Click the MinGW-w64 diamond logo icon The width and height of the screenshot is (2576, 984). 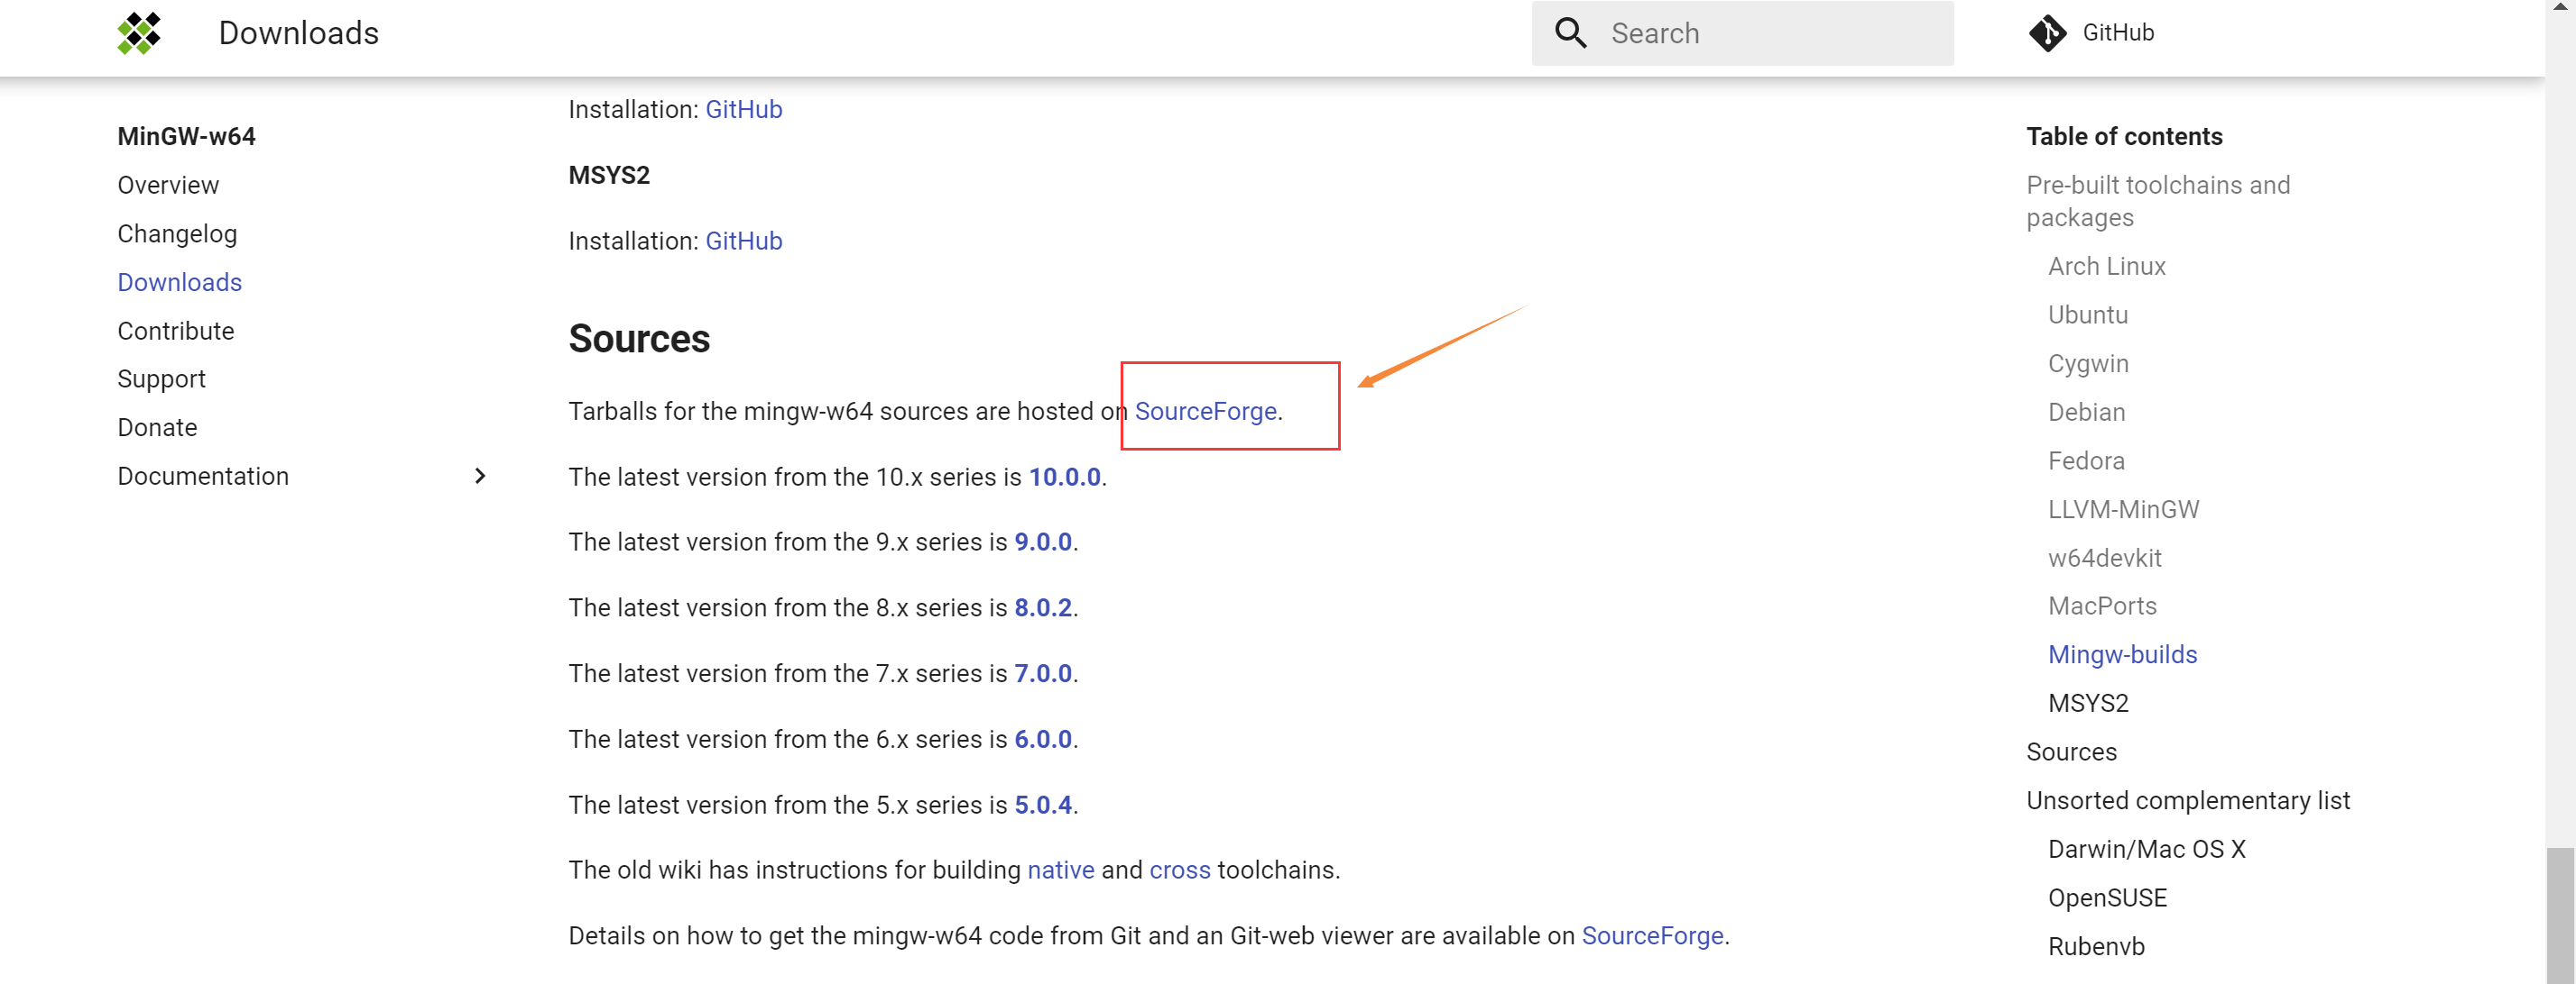138,33
